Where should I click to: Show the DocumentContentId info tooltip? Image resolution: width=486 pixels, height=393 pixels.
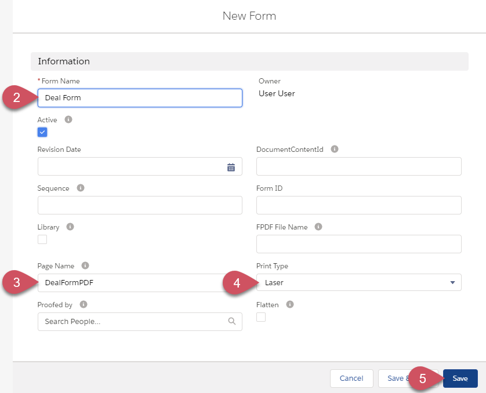pyautogui.click(x=335, y=149)
